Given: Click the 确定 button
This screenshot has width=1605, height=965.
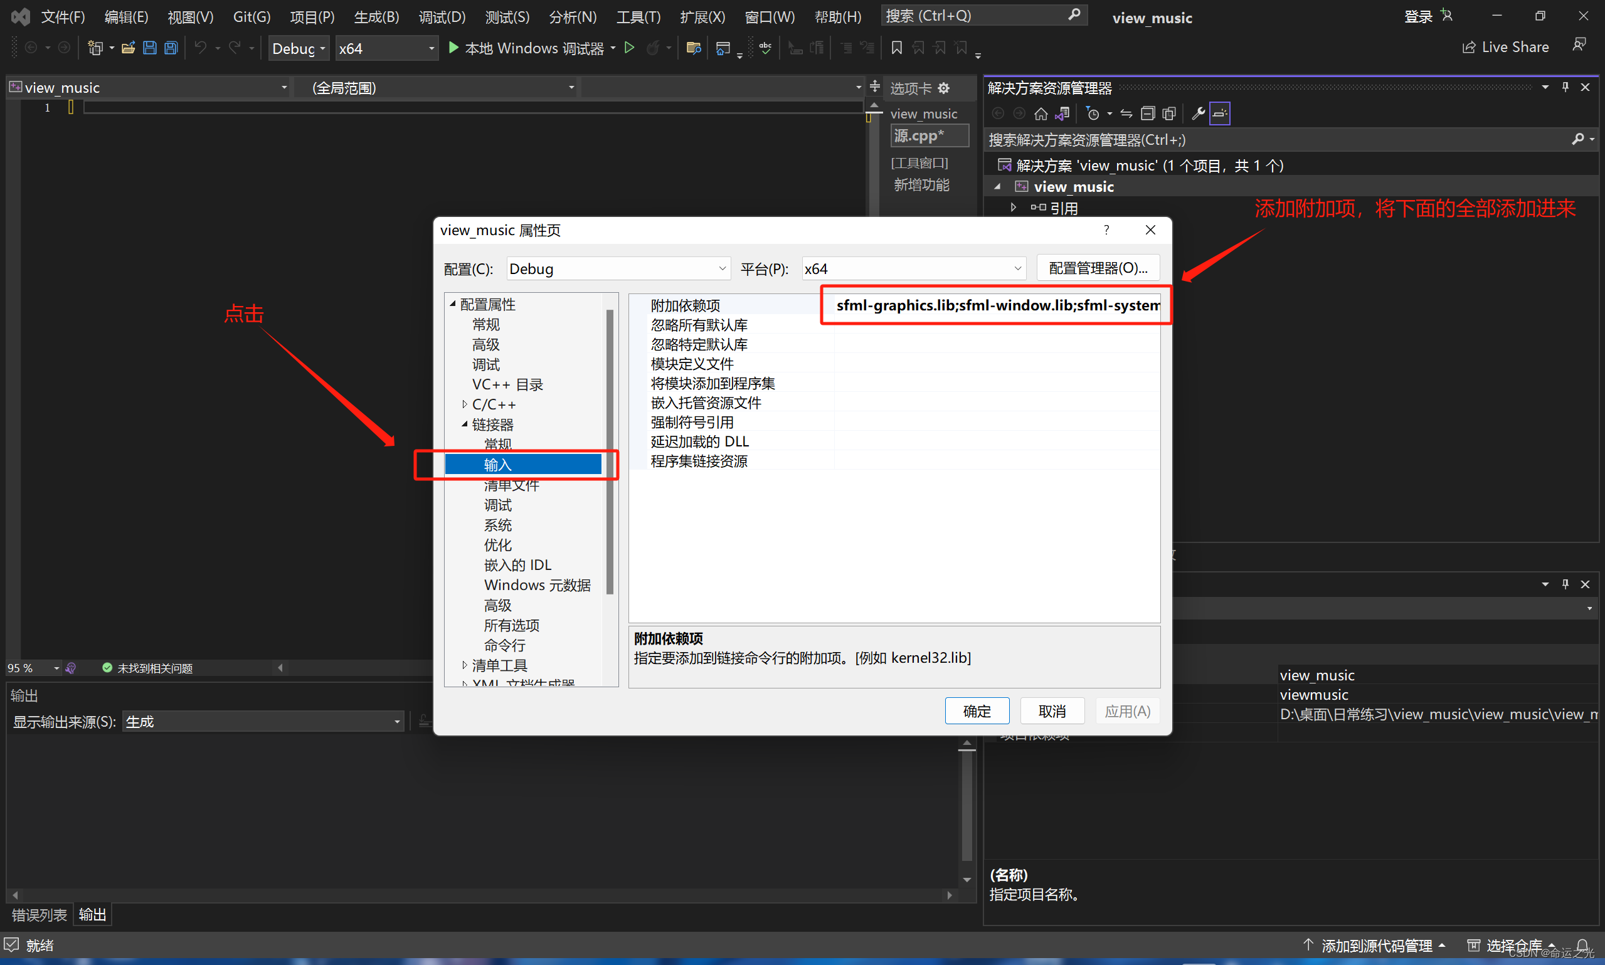Looking at the screenshot, I should tap(976, 711).
